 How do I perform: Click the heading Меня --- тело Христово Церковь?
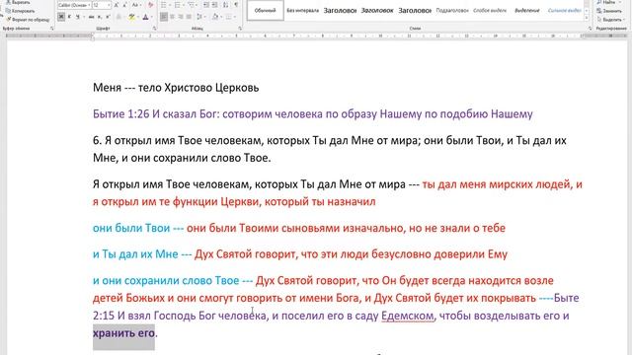click(x=176, y=88)
